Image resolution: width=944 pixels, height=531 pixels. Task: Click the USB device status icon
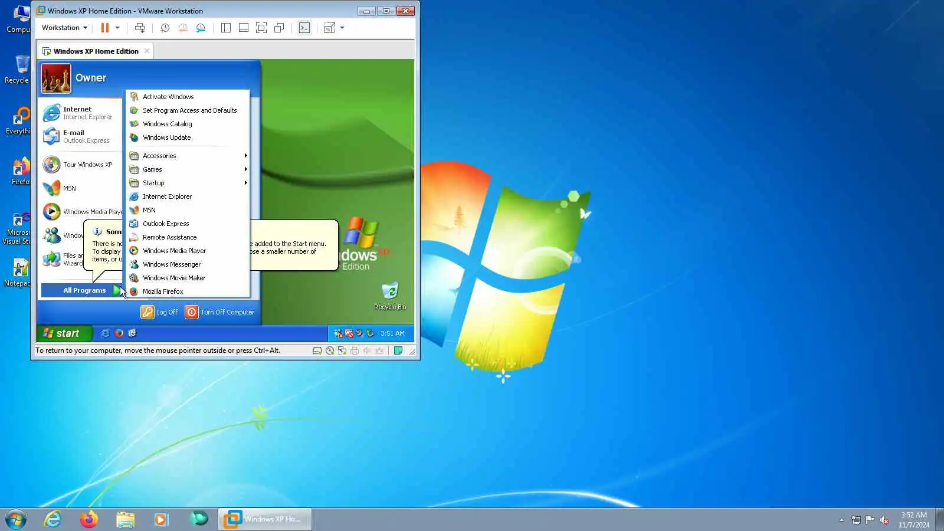379,350
